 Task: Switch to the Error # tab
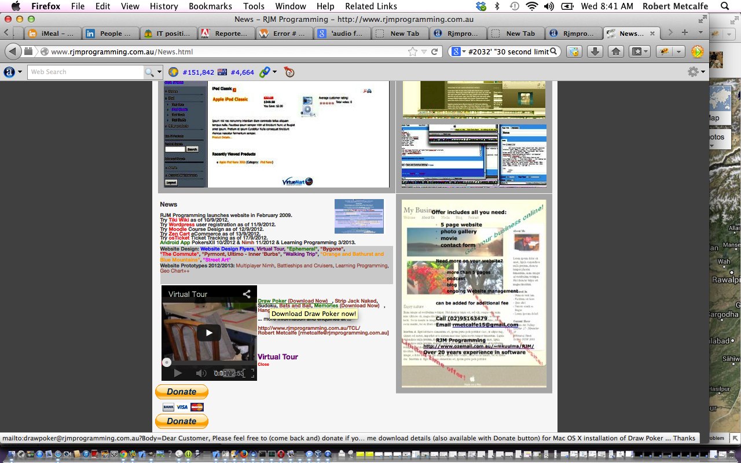[284, 34]
